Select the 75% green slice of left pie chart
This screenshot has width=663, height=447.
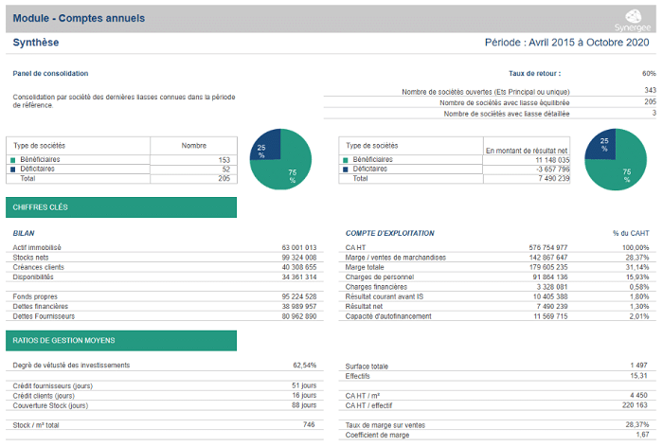(289, 166)
